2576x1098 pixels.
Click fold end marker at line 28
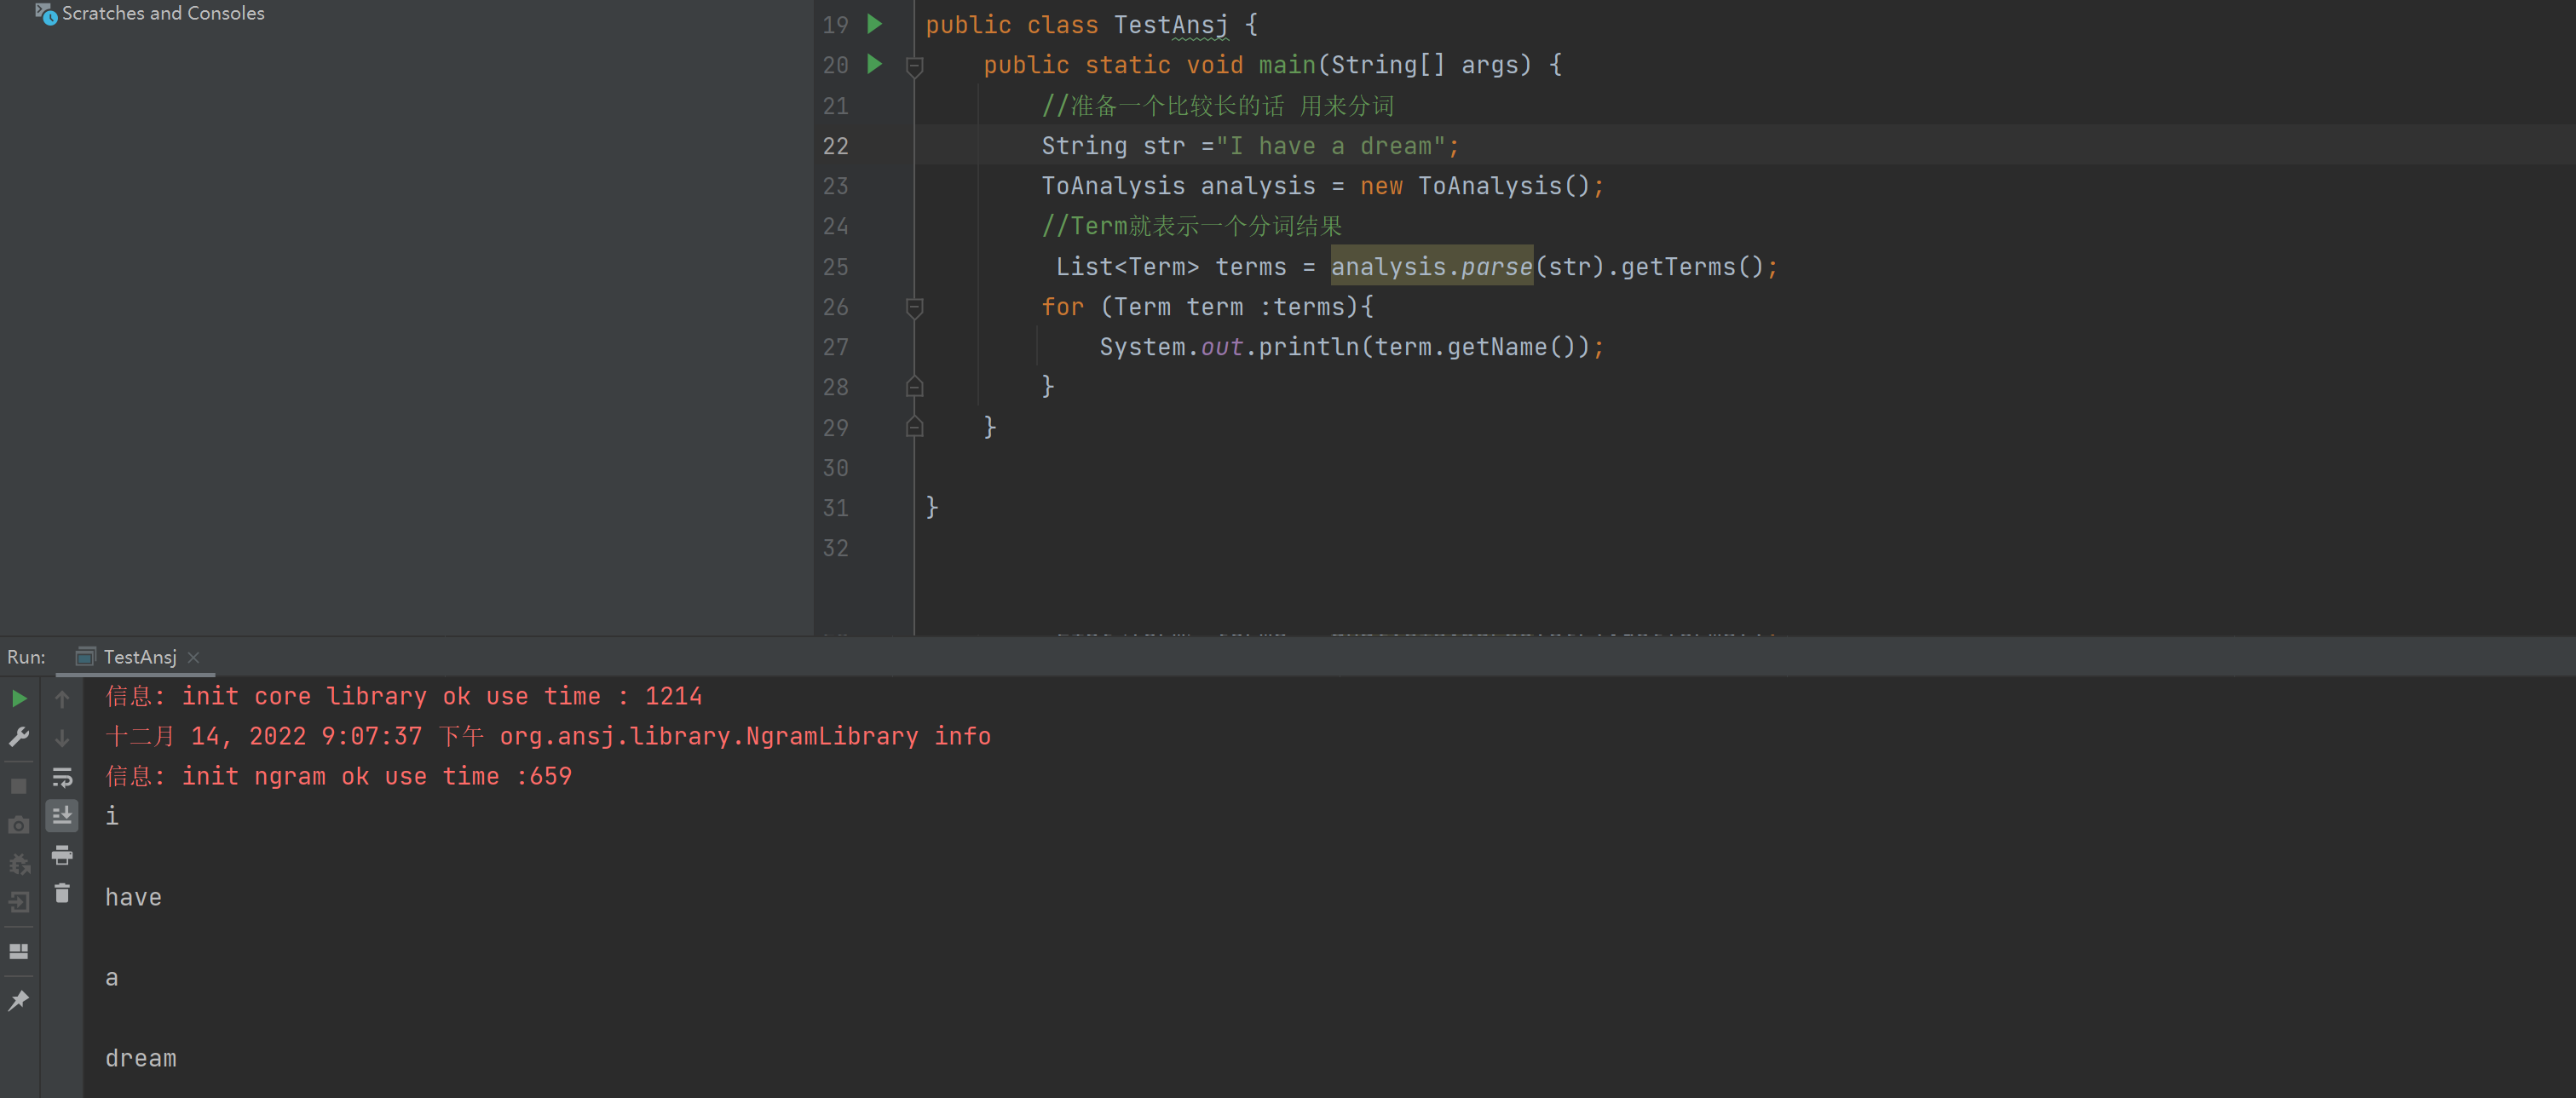pyautogui.click(x=914, y=386)
